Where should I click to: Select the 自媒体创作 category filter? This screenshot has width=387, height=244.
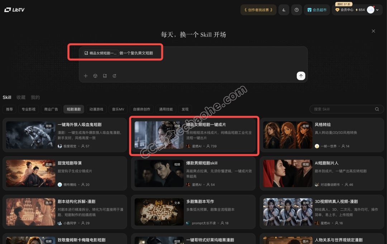coord(142,109)
